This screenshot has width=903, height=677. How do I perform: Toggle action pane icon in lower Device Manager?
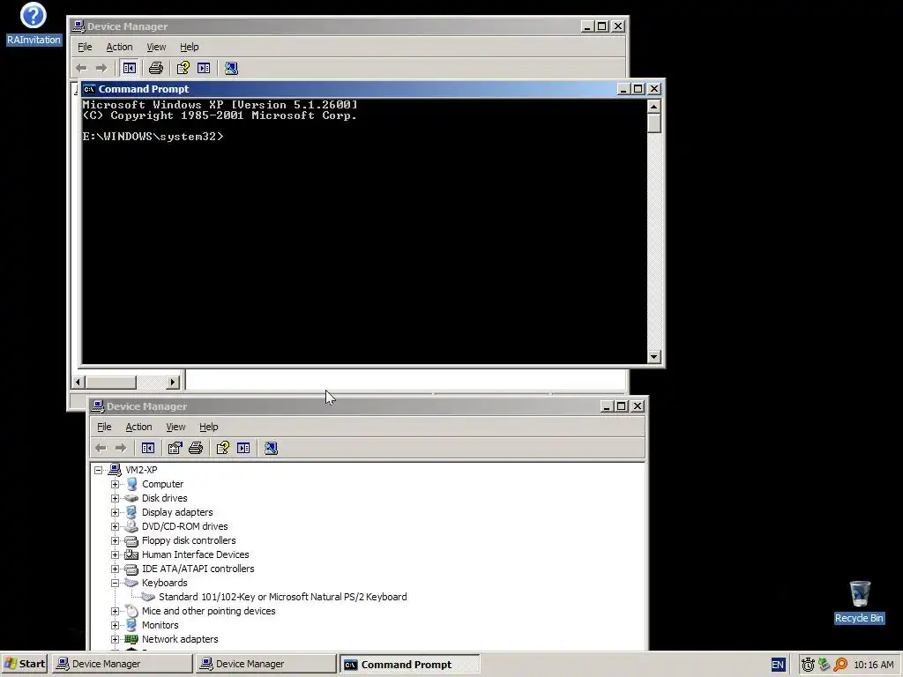tap(243, 448)
